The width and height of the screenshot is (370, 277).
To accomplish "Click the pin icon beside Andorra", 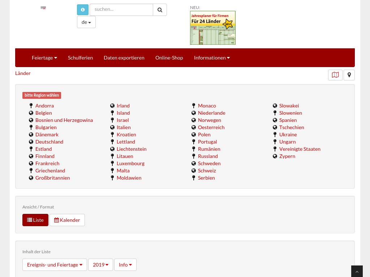I will tap(31, 106).
